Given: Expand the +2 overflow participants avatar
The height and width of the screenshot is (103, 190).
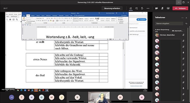Looking at the screenshot, I should click(x=12, y=97).
